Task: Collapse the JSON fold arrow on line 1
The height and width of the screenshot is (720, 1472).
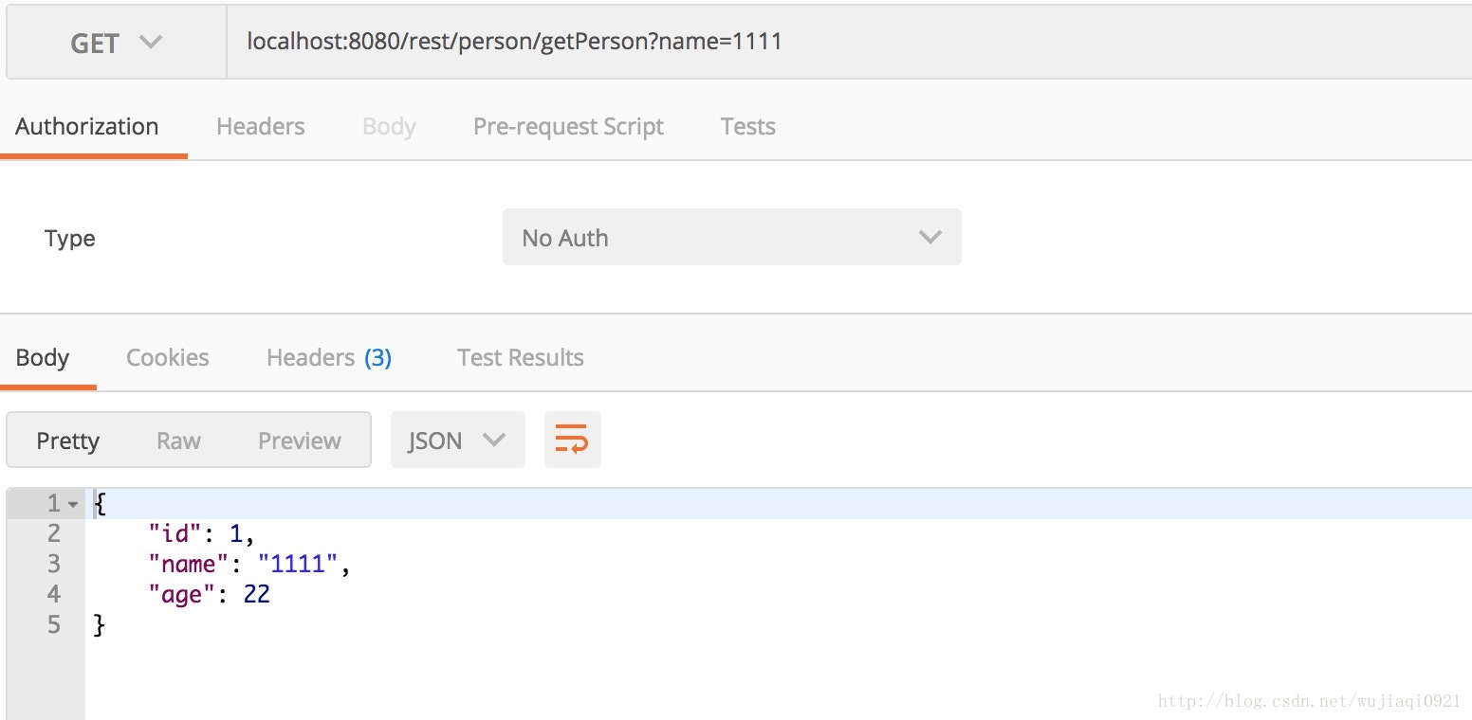Action: click(73, 504)
